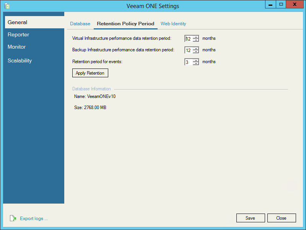Image resolution: width=306 pixels, height=230 pixels.
Task: Click the Virtual Infrastructure retention value field
Action: point(189,39)
